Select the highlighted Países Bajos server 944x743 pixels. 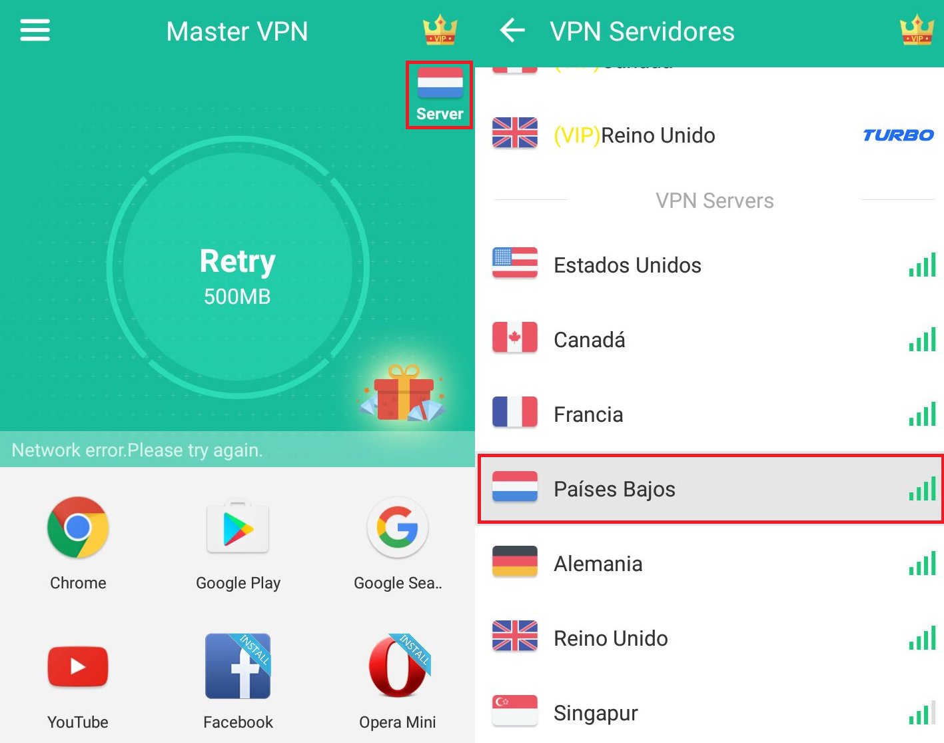tap(711, 489)
